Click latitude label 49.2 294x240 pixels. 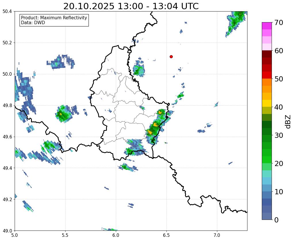(7, 199)
